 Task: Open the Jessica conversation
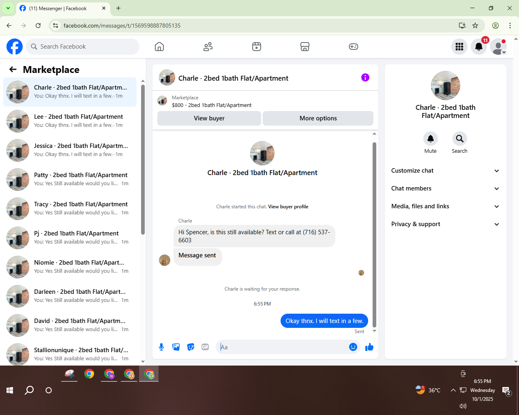click(x=70, y=150)
